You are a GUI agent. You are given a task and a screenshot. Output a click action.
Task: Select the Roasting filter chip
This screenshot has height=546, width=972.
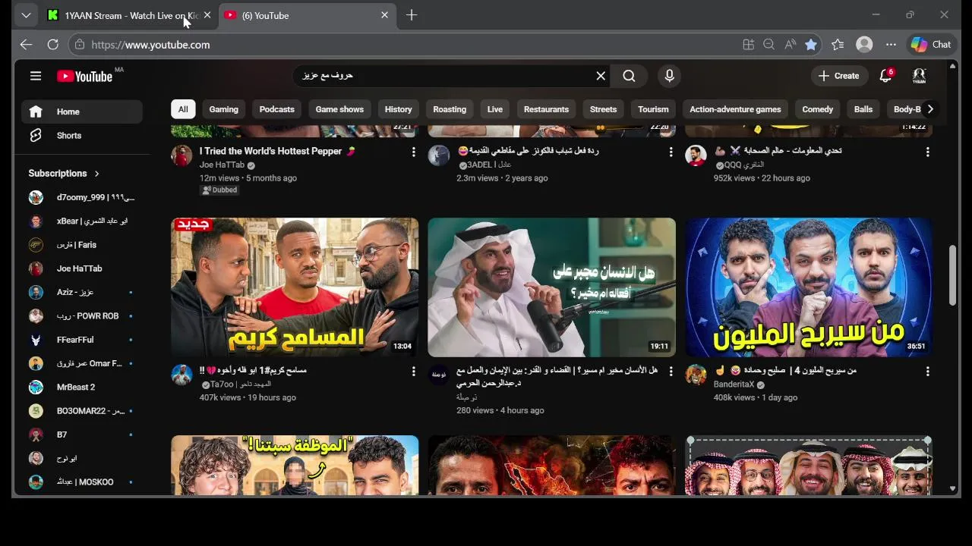pyautogui.click(x=450, y=109)
